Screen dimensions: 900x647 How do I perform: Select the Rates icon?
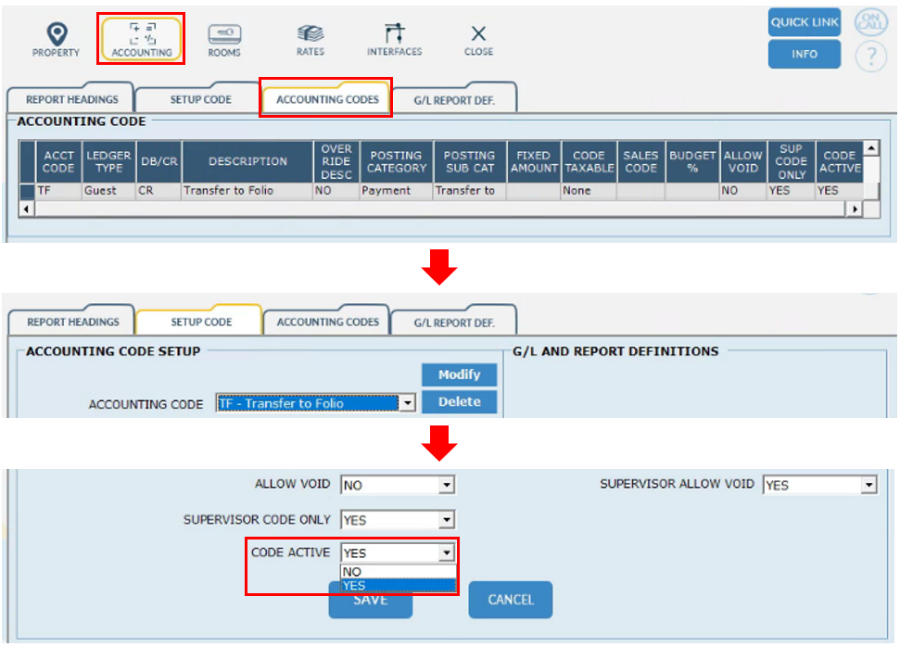[311, 40]
